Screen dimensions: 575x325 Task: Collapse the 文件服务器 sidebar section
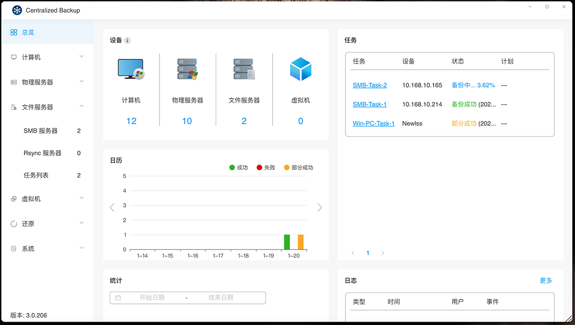coord(46,107)
